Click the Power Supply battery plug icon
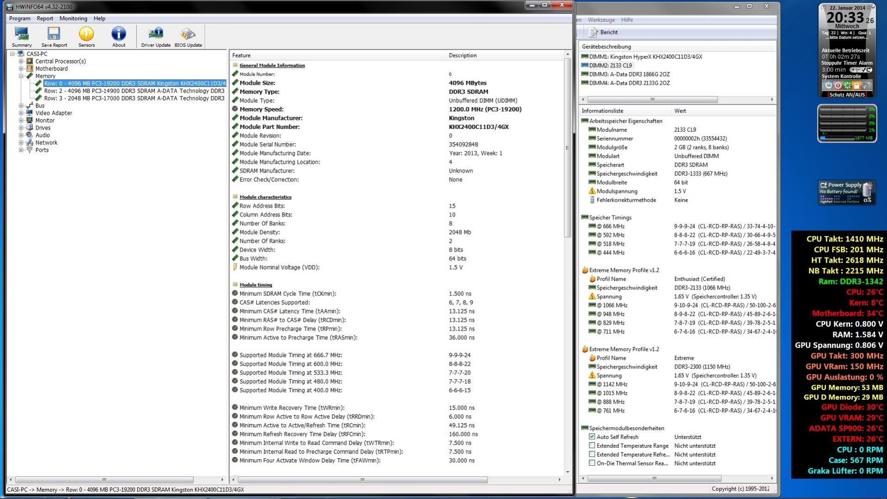 [x=868, y=190]
